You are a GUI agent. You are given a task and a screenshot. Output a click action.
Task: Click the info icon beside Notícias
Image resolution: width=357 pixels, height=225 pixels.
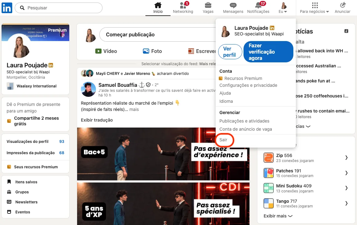346,31
